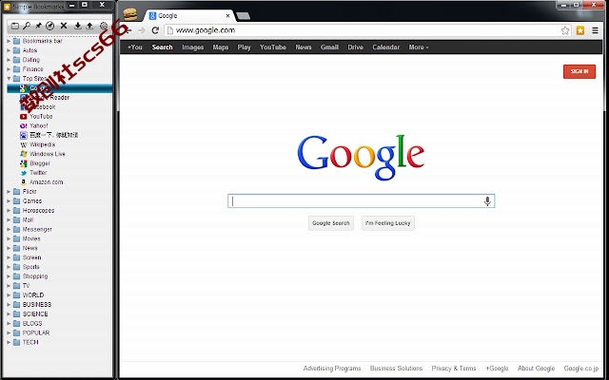Viewport: 609px width, 380px height.
Task: Open the Windows Live bookmark
Action: click(42, 154)
